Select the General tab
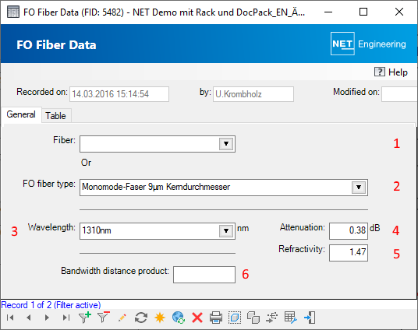The width and height of the screenshot is (418, 330). 21,114
